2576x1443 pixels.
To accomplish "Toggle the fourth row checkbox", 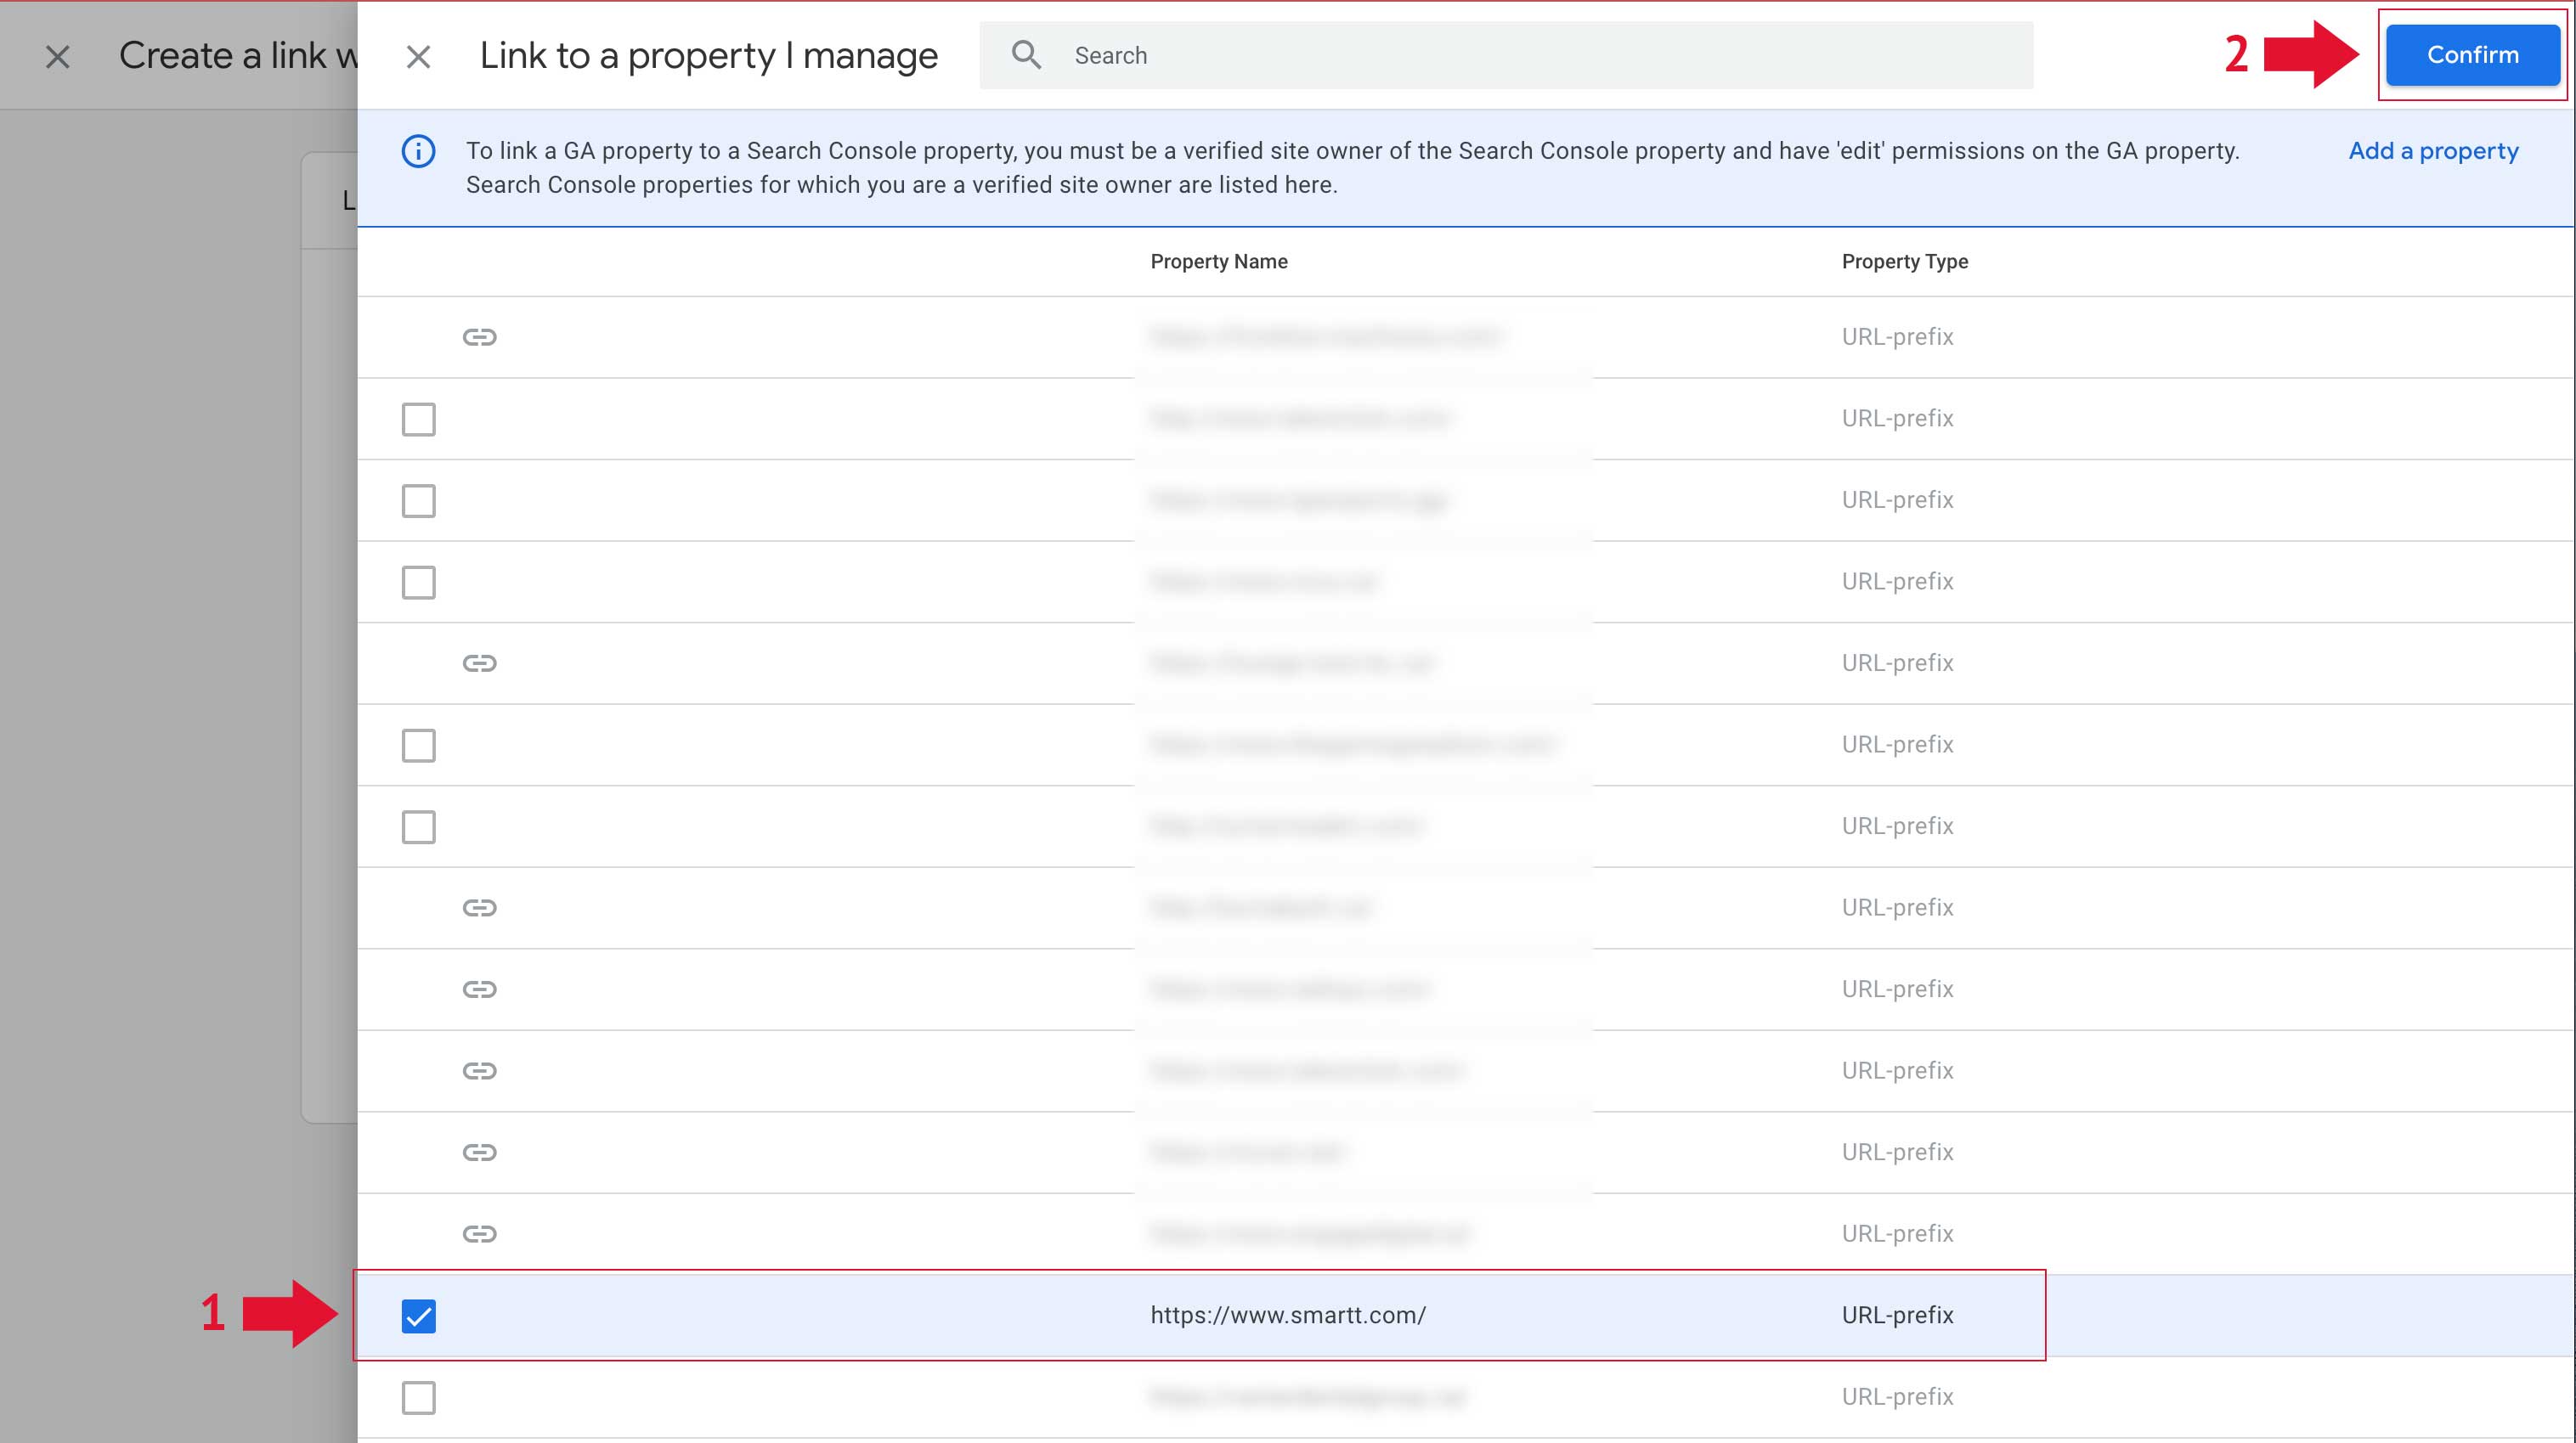I will [x=420, y=582].
